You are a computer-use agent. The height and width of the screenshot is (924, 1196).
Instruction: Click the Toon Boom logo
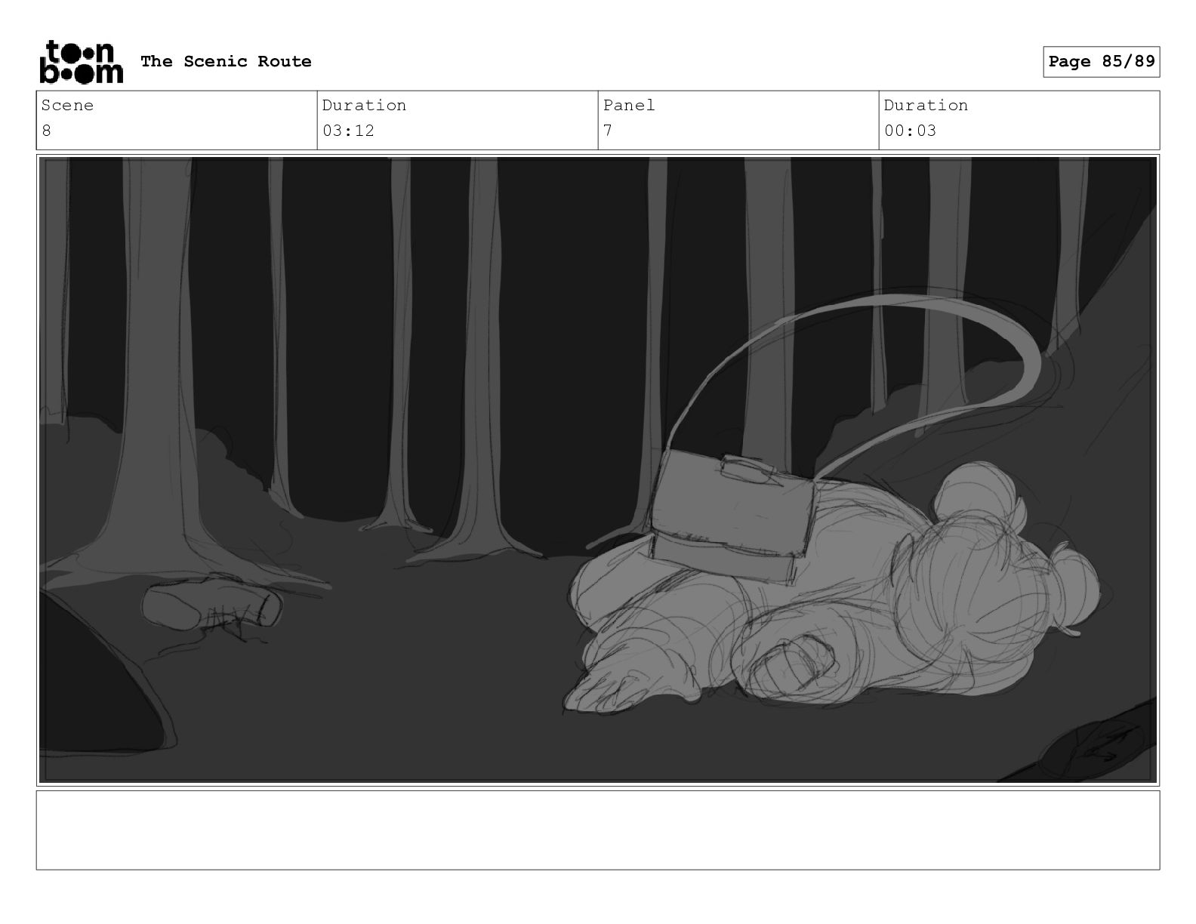pos(81,61)
